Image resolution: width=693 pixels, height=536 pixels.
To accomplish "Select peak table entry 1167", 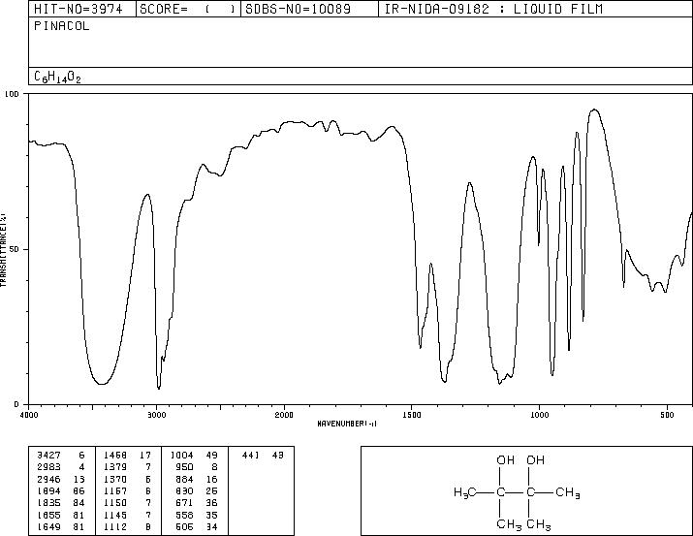I will pyautogui.click(x=115, y=490).
